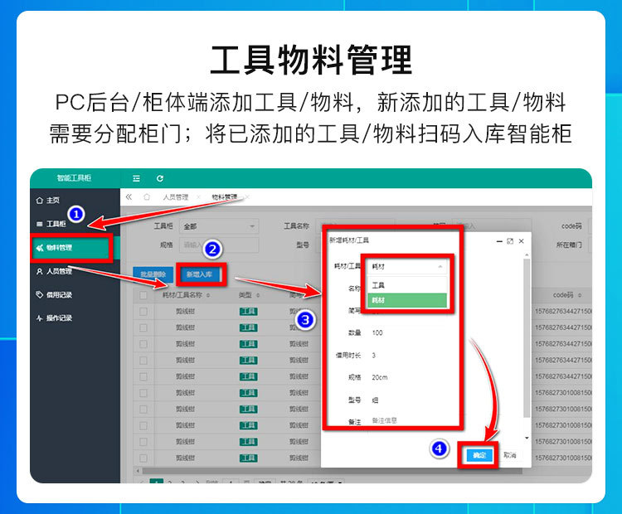622x514 pixels.
Task: Click the dialog's vertical scrollbar thumb
Action: (x=527, y=338)
